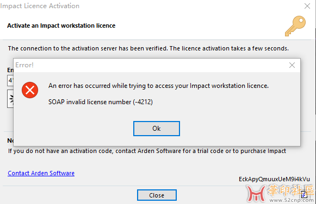Click the Ok button in Error dialog
316x204 pixels.
click(x=157, y=129)
